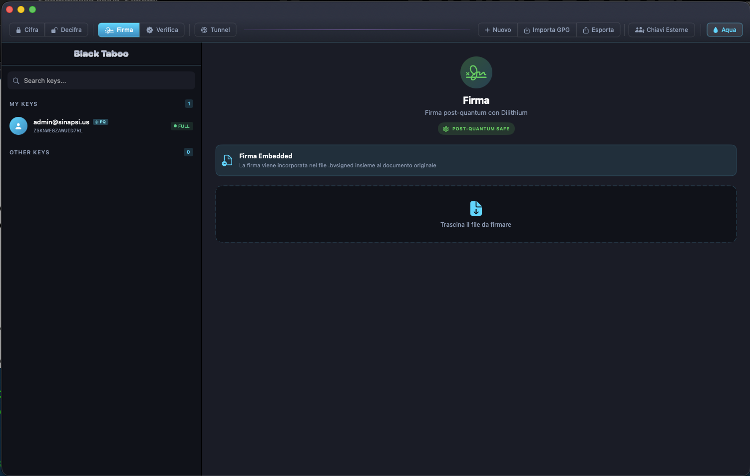Toggle the Firma Embedded option
The height and width of the screenshot is (476, 750).
475,160
